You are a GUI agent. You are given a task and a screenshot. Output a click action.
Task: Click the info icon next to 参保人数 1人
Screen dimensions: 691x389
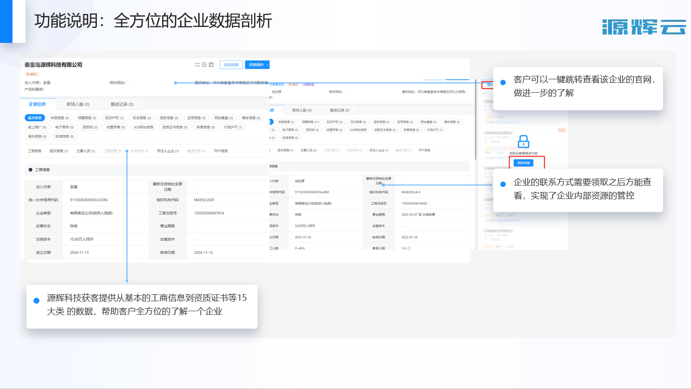click(409, 248)
